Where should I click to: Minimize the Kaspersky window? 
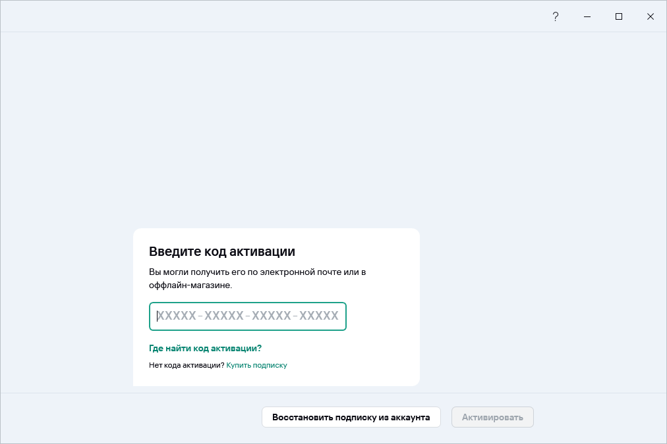(587, 16)
